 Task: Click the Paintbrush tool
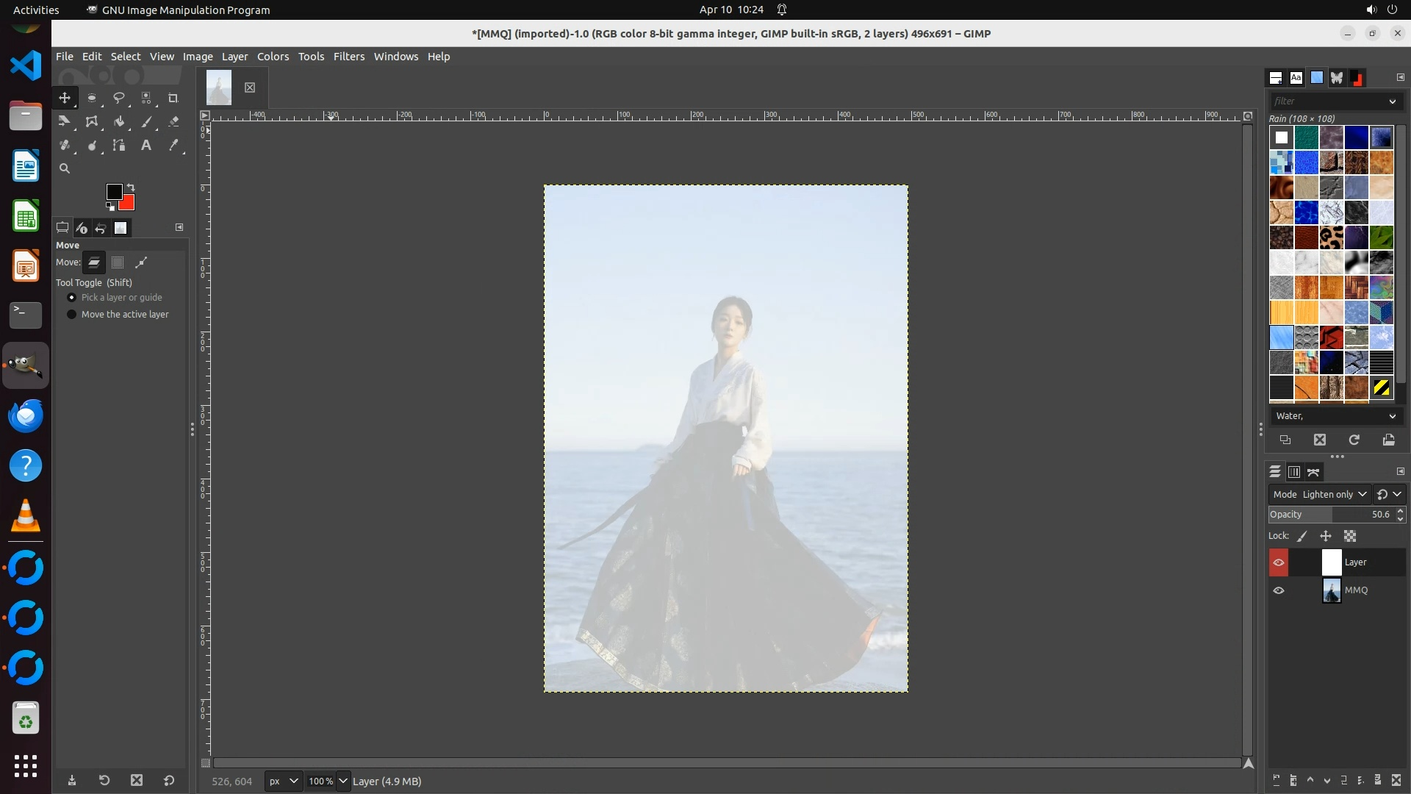[x=146, y=122]
